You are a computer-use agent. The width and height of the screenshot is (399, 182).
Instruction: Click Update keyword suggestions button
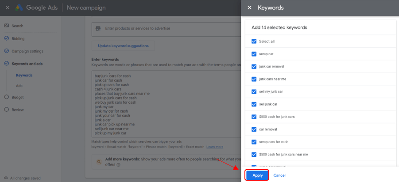(x=123, y=46)
